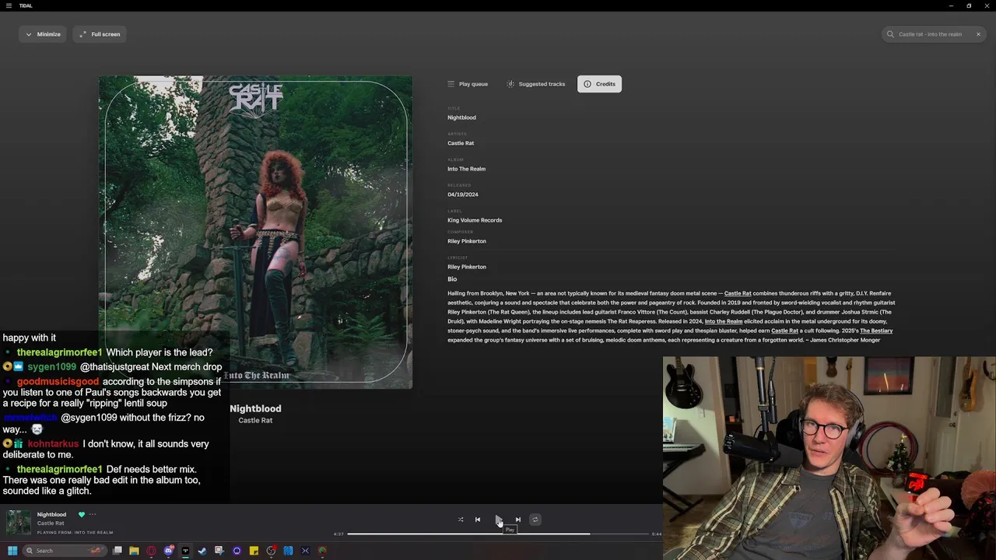This screenshot has width=996, height=560.
Task: Open the TIDAL hamburger menu
Action: coord(9,5)
